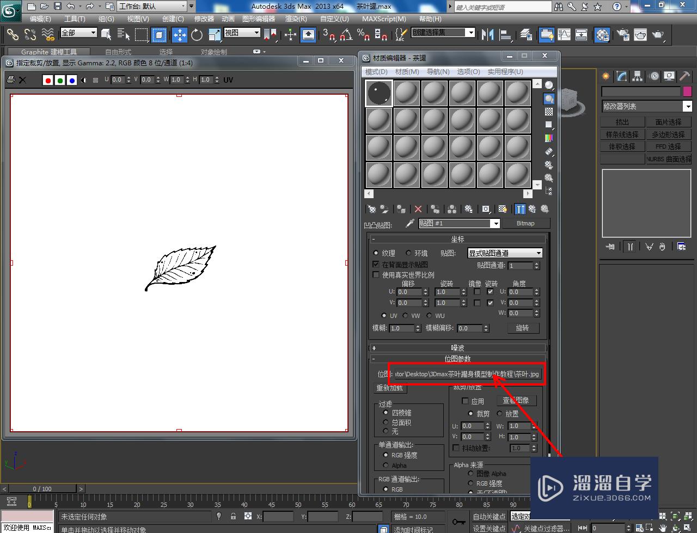Uncheck 在背面显示贴图 checkbox

point(376,264)
